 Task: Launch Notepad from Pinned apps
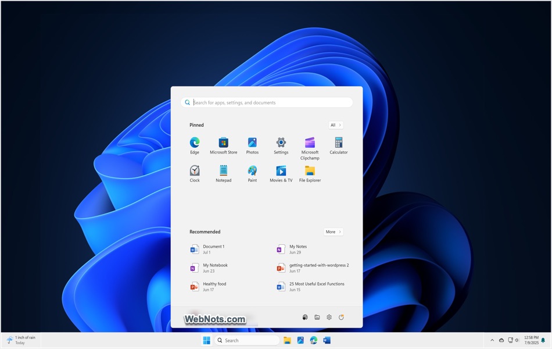pos(223,174)
